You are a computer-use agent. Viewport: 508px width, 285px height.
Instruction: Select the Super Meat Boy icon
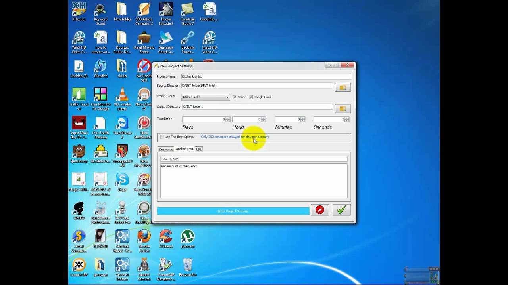[x=79, y=127]
